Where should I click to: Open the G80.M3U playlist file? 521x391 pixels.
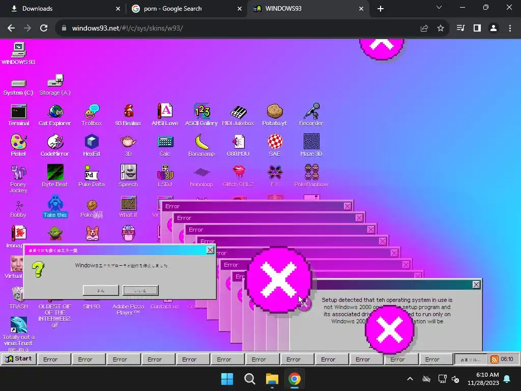[x=238, y=145]
